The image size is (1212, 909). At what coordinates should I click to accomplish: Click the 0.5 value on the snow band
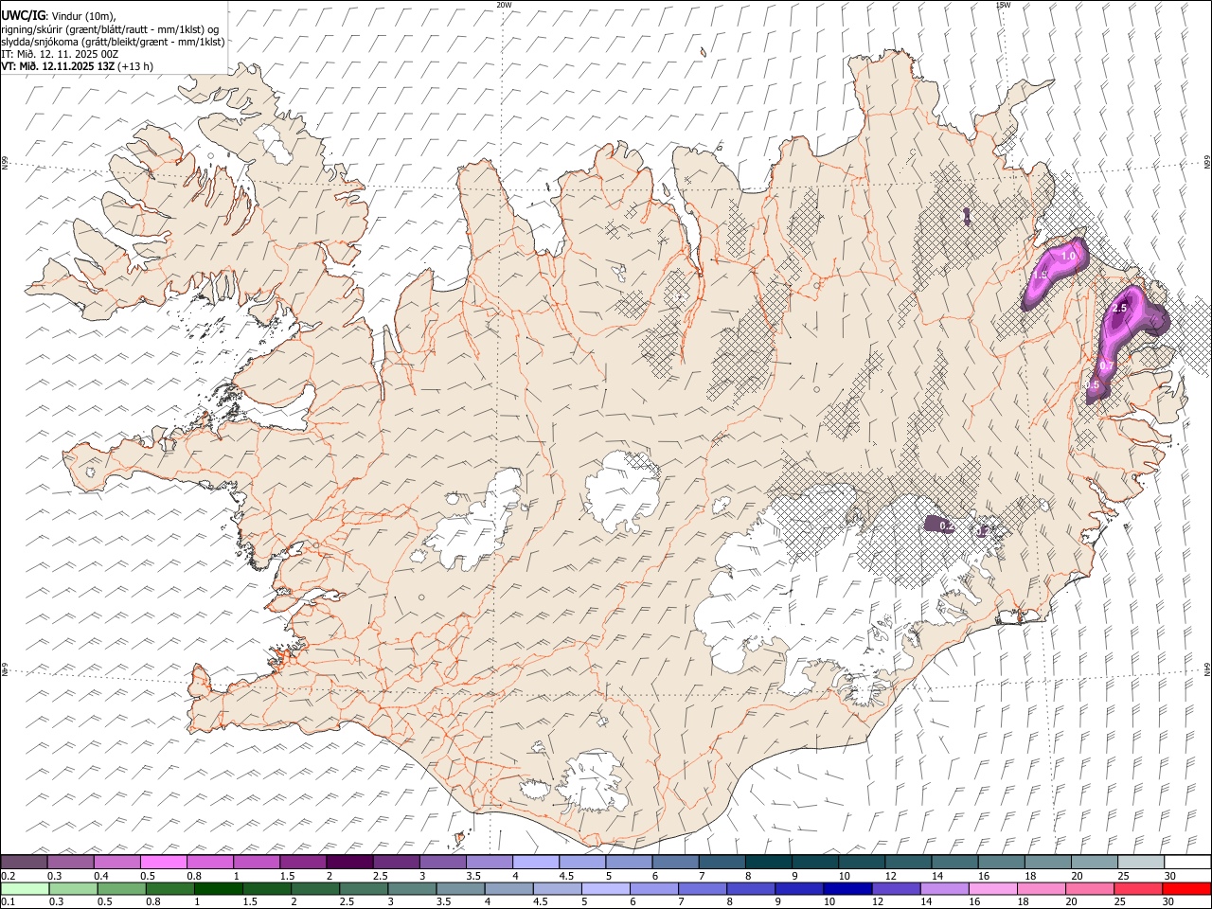click(1093, 385)
